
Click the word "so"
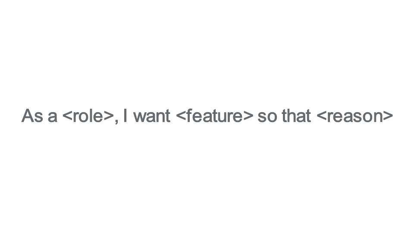(x=267, y=117)
